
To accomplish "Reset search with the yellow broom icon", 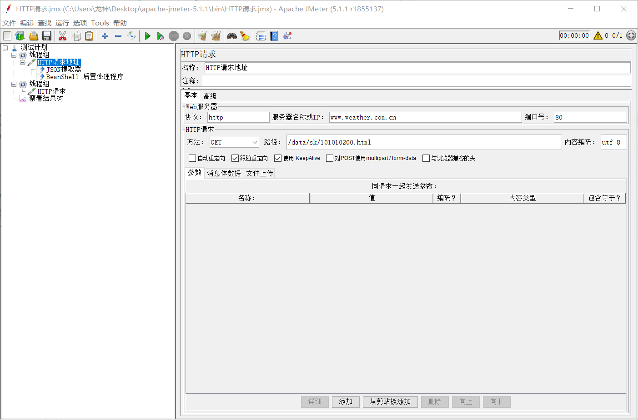I will pos(245,36).
